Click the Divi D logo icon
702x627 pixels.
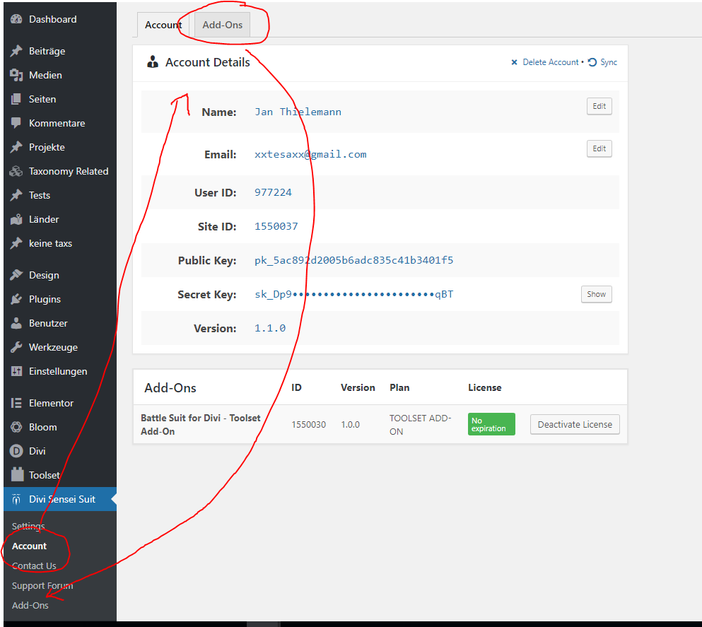tap(16, 451)
